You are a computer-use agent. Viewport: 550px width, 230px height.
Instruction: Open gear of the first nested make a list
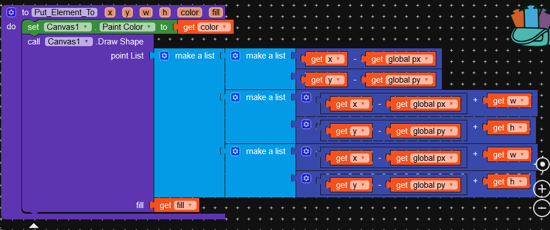tap(235, 56)
